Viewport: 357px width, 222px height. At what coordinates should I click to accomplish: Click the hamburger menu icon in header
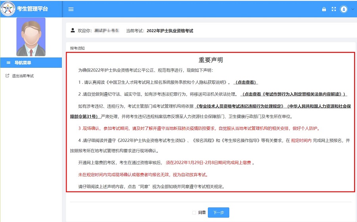pos(71,10)
